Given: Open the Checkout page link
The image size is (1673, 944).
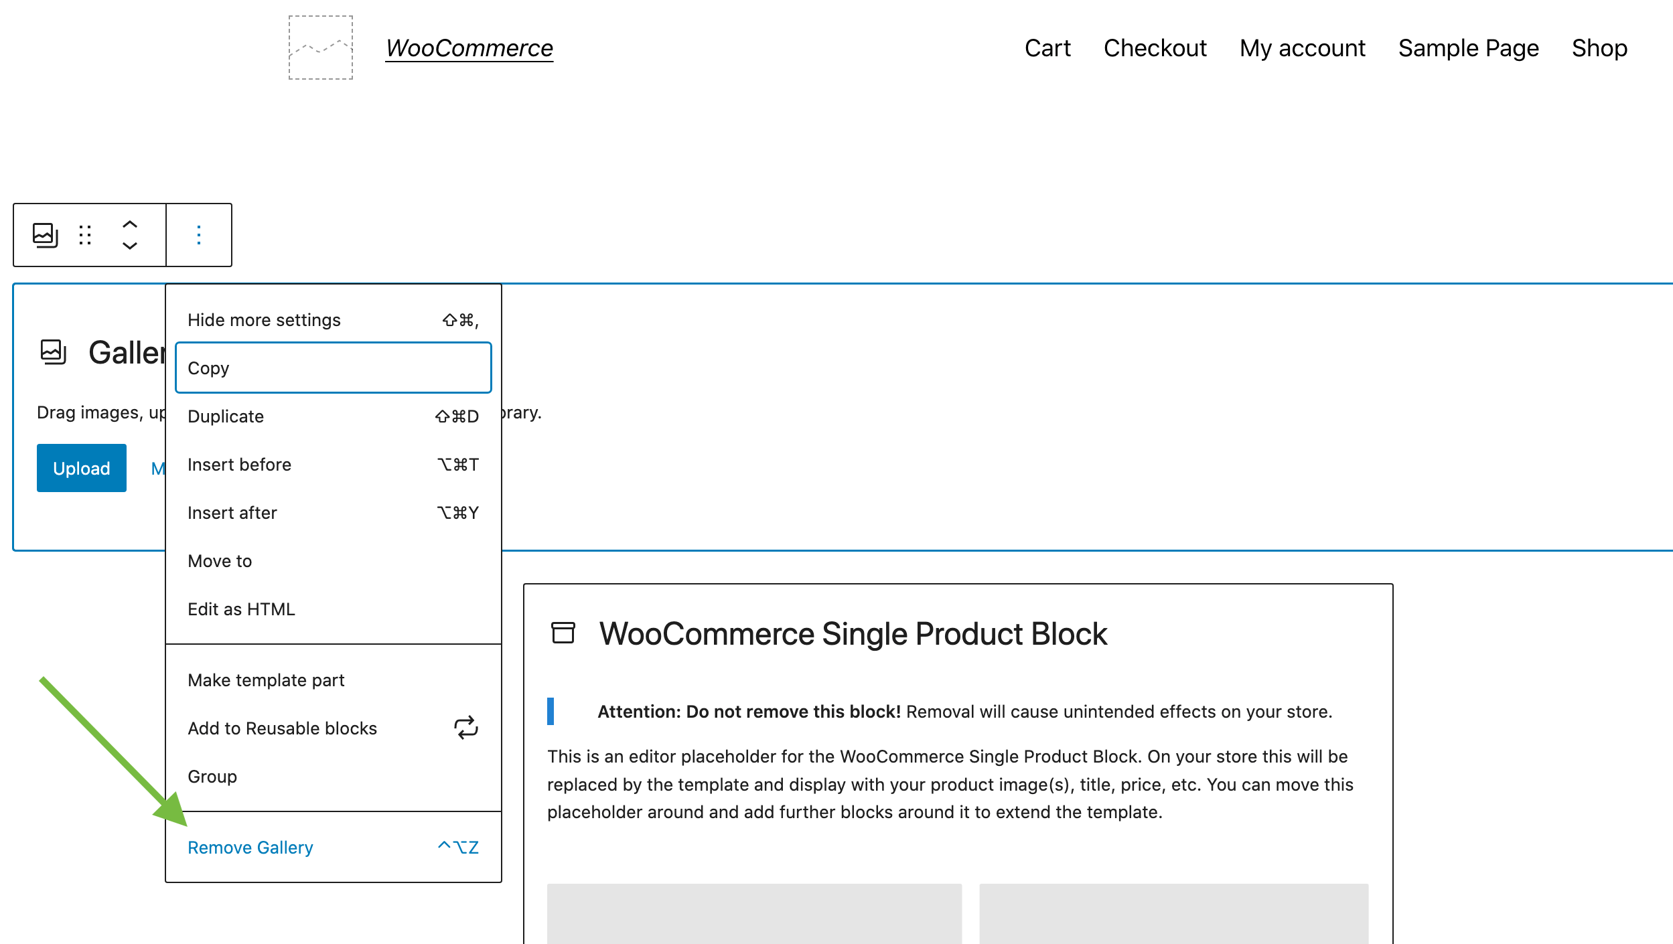Looking at the screenshot, I should point(1154,48).
